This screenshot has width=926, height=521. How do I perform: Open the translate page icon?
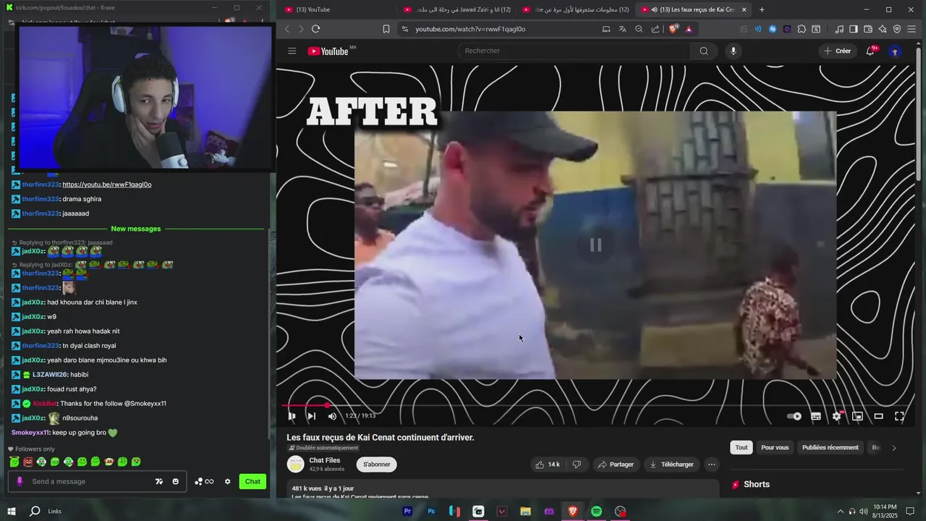pyautogui.click(x=622, y=29)
